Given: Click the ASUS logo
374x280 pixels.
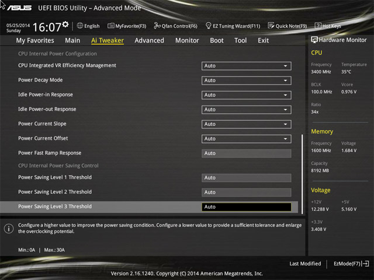Looking at the screenshot, I should [19, 8].
